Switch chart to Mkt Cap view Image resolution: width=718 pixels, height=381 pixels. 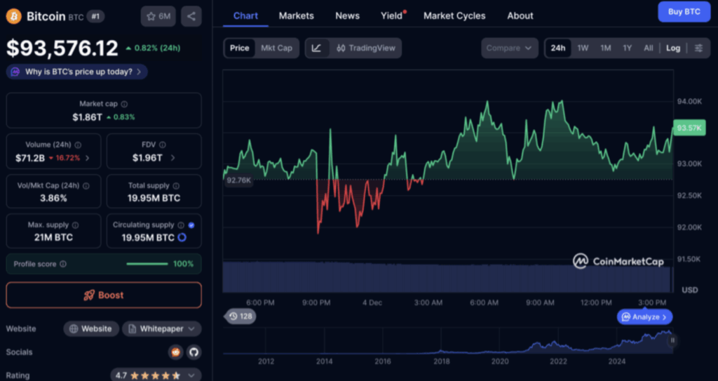[x=278, y=48]
